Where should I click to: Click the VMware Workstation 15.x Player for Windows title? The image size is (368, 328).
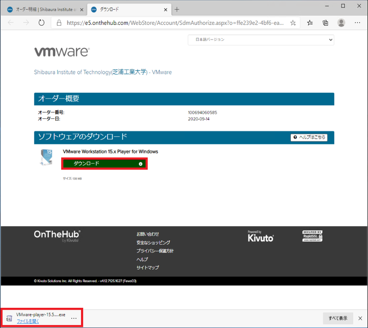(x=110, y=151)
